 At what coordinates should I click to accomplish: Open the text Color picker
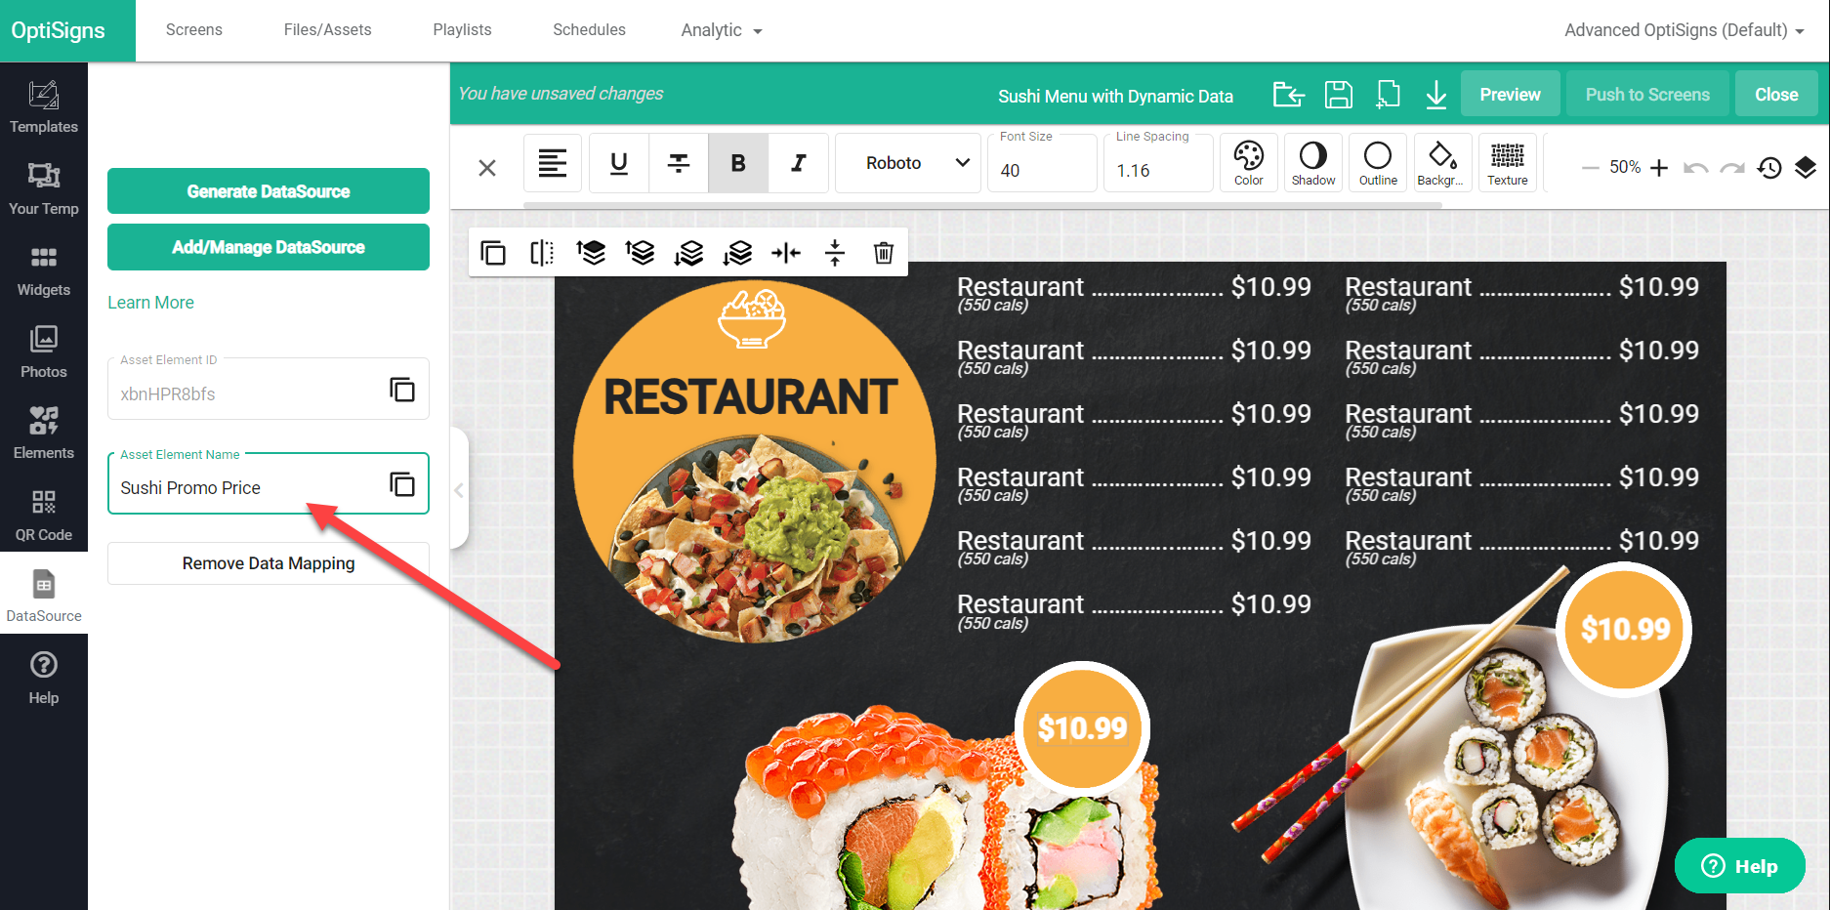1248,162
